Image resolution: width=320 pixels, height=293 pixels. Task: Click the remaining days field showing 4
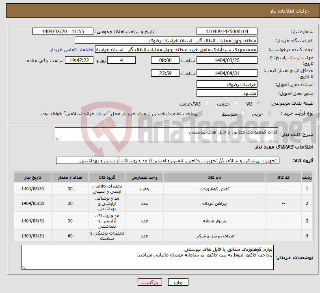click(x=121, y=60)
